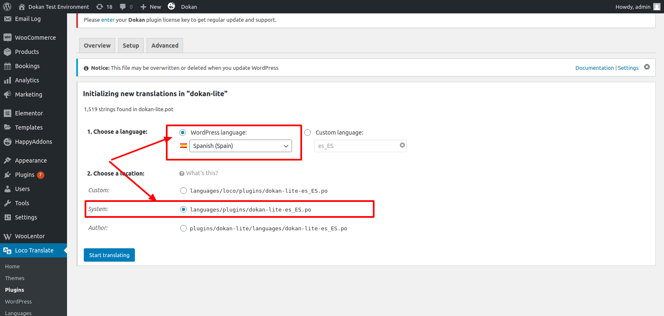Click Howdy, admin account text
Image resolution: width=664 pixels, height=316 pixels.
coord(633,7)
